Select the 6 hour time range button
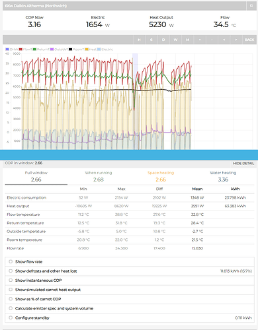This screenshot has width=258, height=330. coord(151,40)
